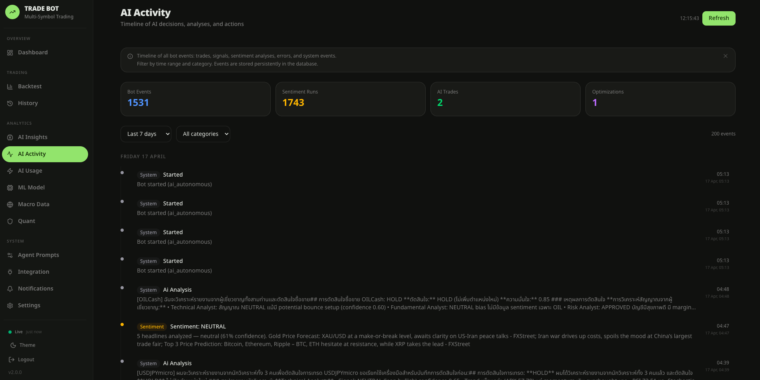Open the All categories filter
Viewport: 760px width, 380px height.
pyautogui.click(x=203, y=134)
